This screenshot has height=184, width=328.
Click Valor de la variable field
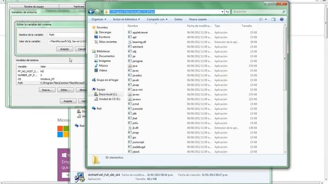click(67, 41)
